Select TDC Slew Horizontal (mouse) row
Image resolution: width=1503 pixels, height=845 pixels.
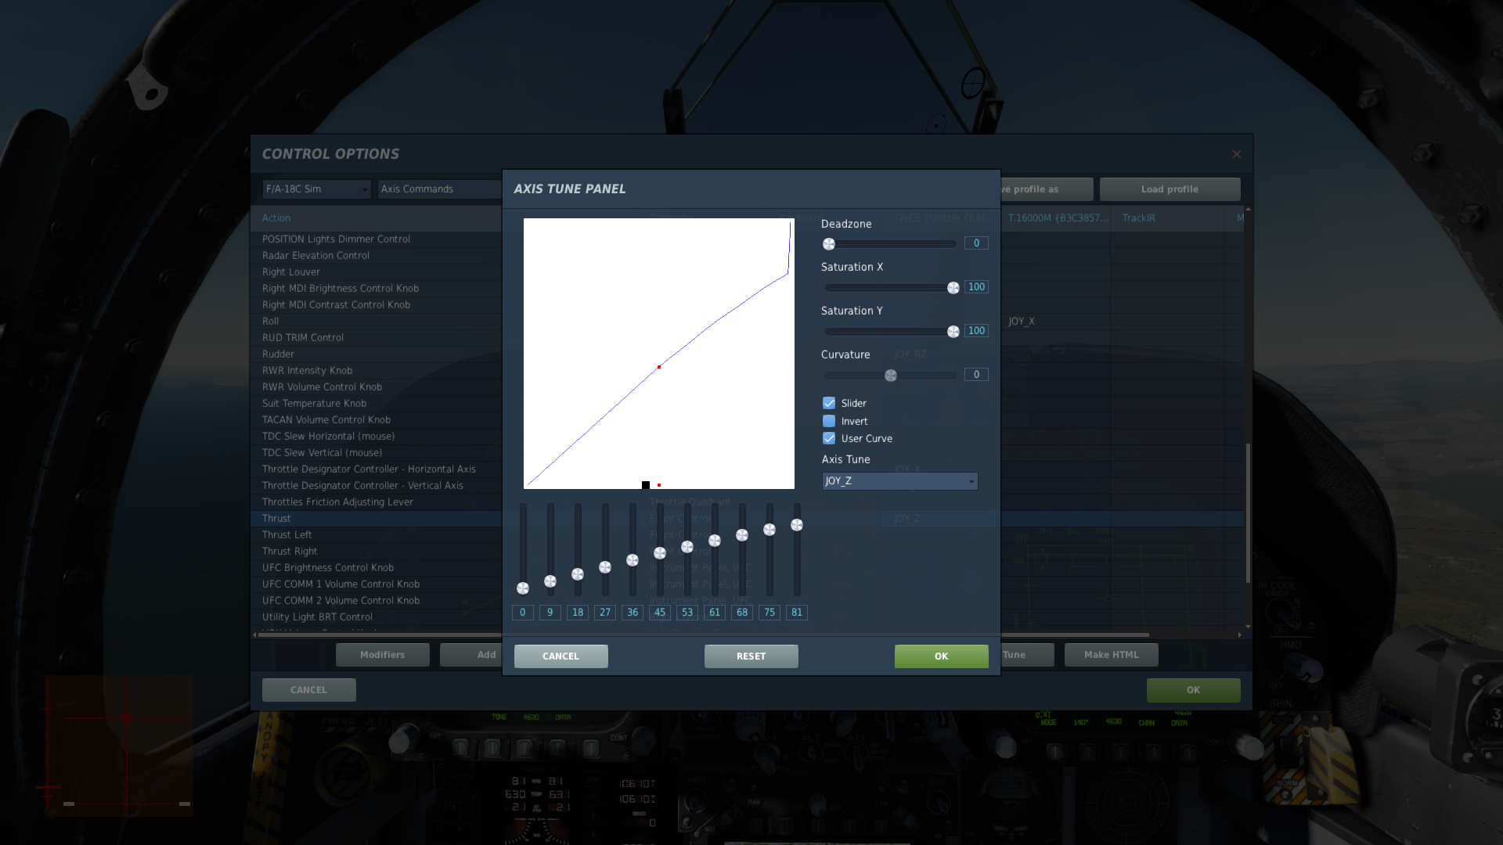pos(376,437)
